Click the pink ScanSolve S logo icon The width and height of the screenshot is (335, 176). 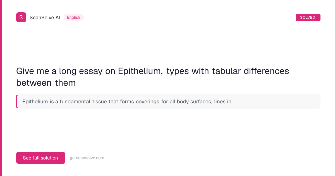point(21,17)
